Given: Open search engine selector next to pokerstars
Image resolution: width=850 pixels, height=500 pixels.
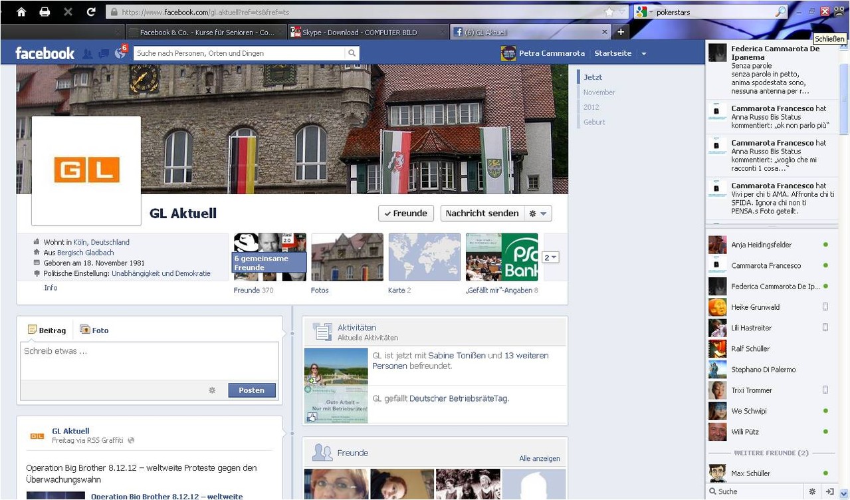Looking at the screenshot, I should (x=644, y=12).
